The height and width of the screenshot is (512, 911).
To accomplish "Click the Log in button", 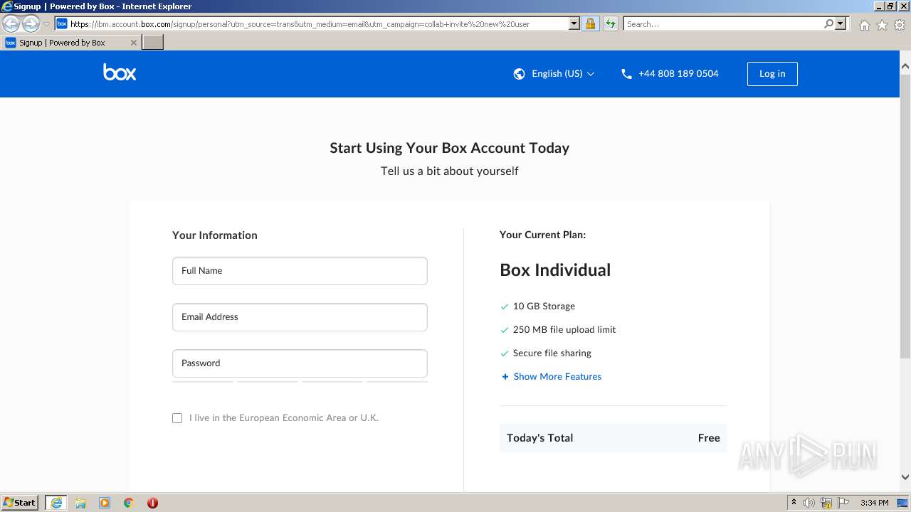I will click(x=772, y=74).
